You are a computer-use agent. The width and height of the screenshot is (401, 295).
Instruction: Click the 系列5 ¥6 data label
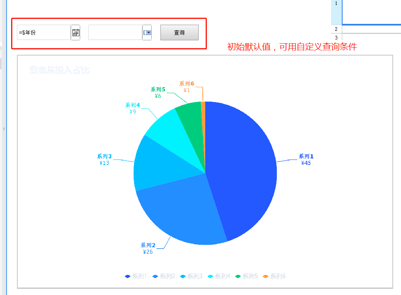[158, 93]
